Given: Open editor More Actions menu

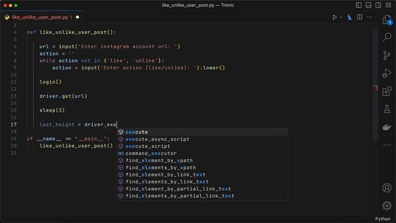Looking at the screenshot, I should tap(369, 17).
